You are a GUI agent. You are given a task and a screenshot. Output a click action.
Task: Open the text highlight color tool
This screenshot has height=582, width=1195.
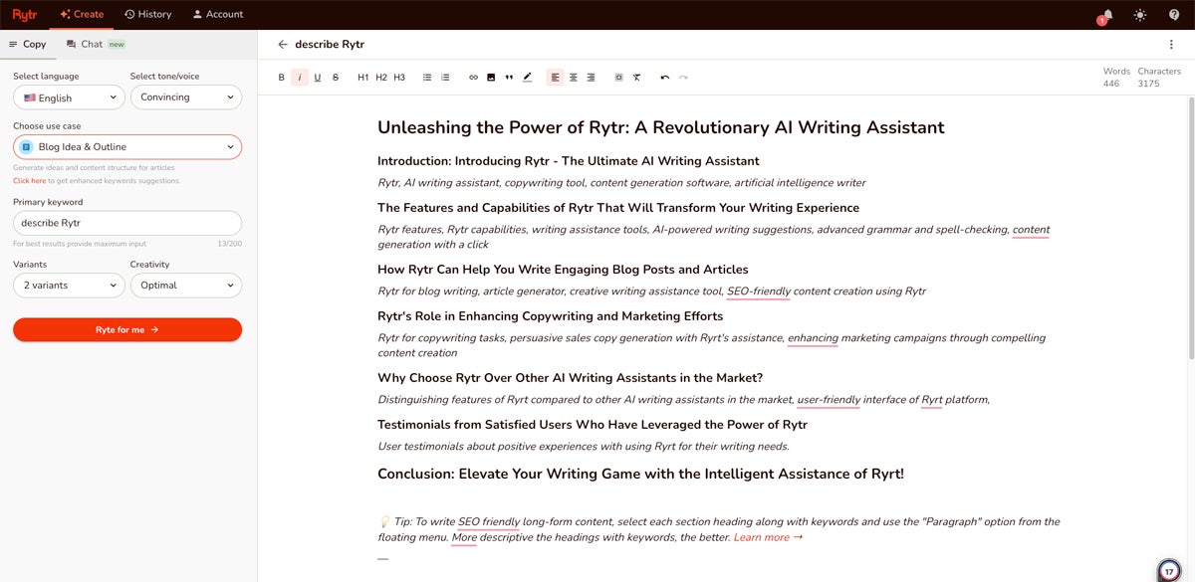click(528, 78)
